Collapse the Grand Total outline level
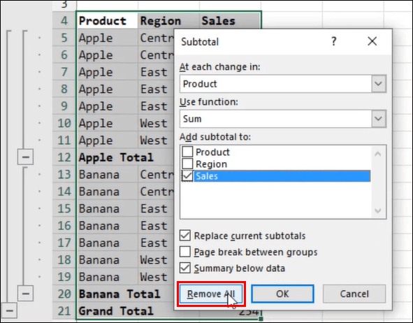 pyautogui.click(x=9, y=310)
